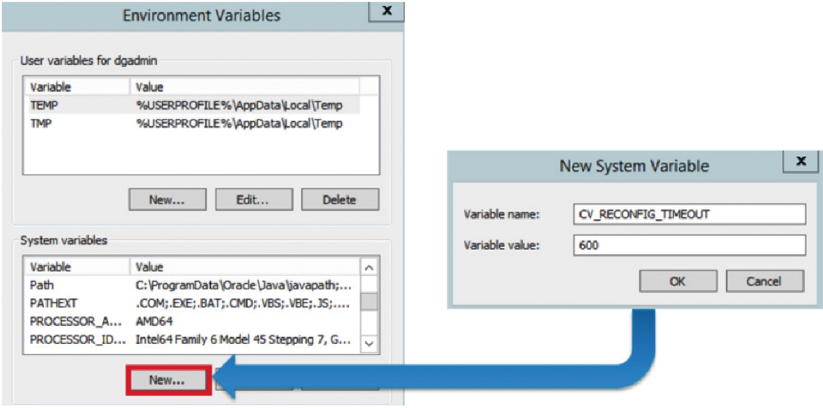823x408 pixels.
Task: Select the PROCESSOR_A... system variable
Action: tap(192, 321)
